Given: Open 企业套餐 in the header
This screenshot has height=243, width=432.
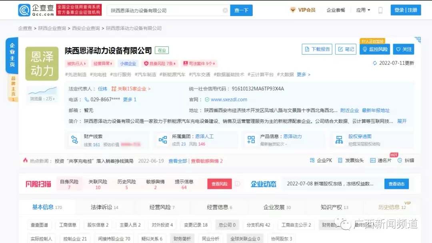Looking at the screenshot, I should click(x=336, y=10).
